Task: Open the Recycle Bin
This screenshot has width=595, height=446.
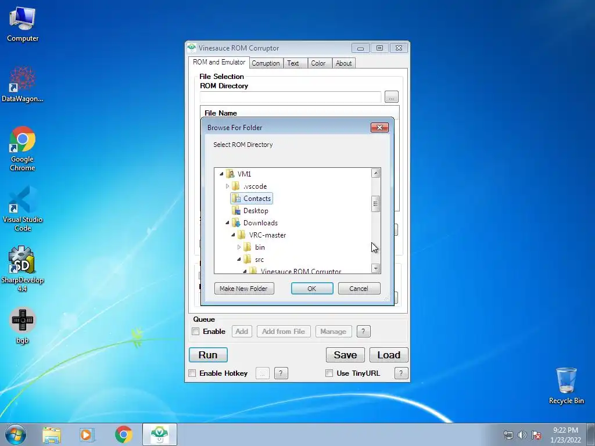Action: pyautogui.click(x=566, y=386)
